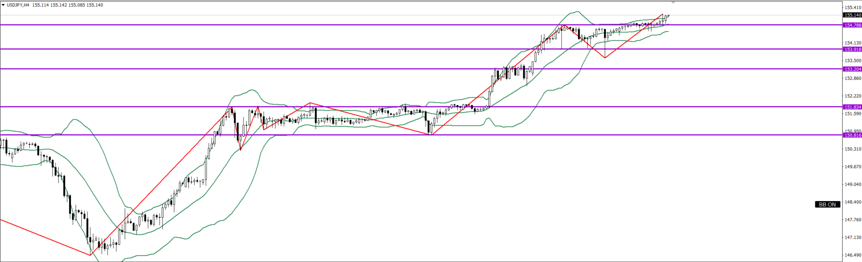Select the purple 151.834 price label
Screen dimensions: 862x262
[853, 107]
